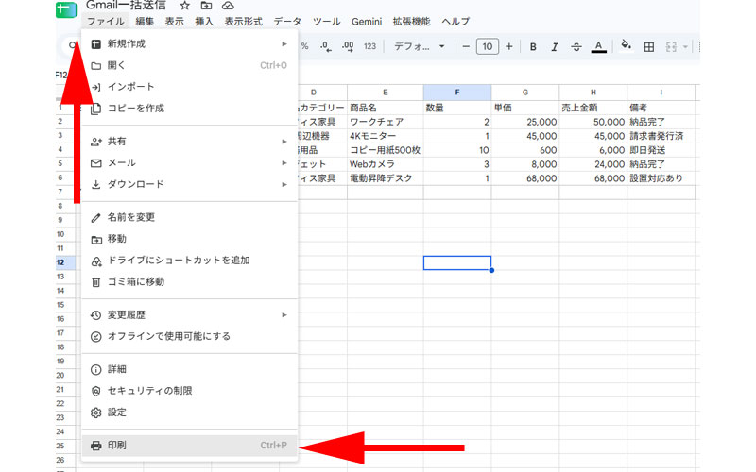The height and width of the screenshot is (472, 756).
Task: Open the Gemini menu
Action: point(367,21)
